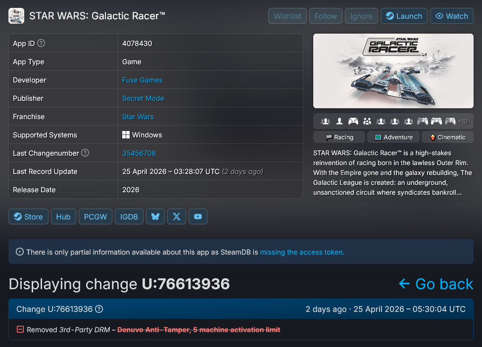482x347 pixels.
Task: Launch the game via Steam
Action: [404, 16]
